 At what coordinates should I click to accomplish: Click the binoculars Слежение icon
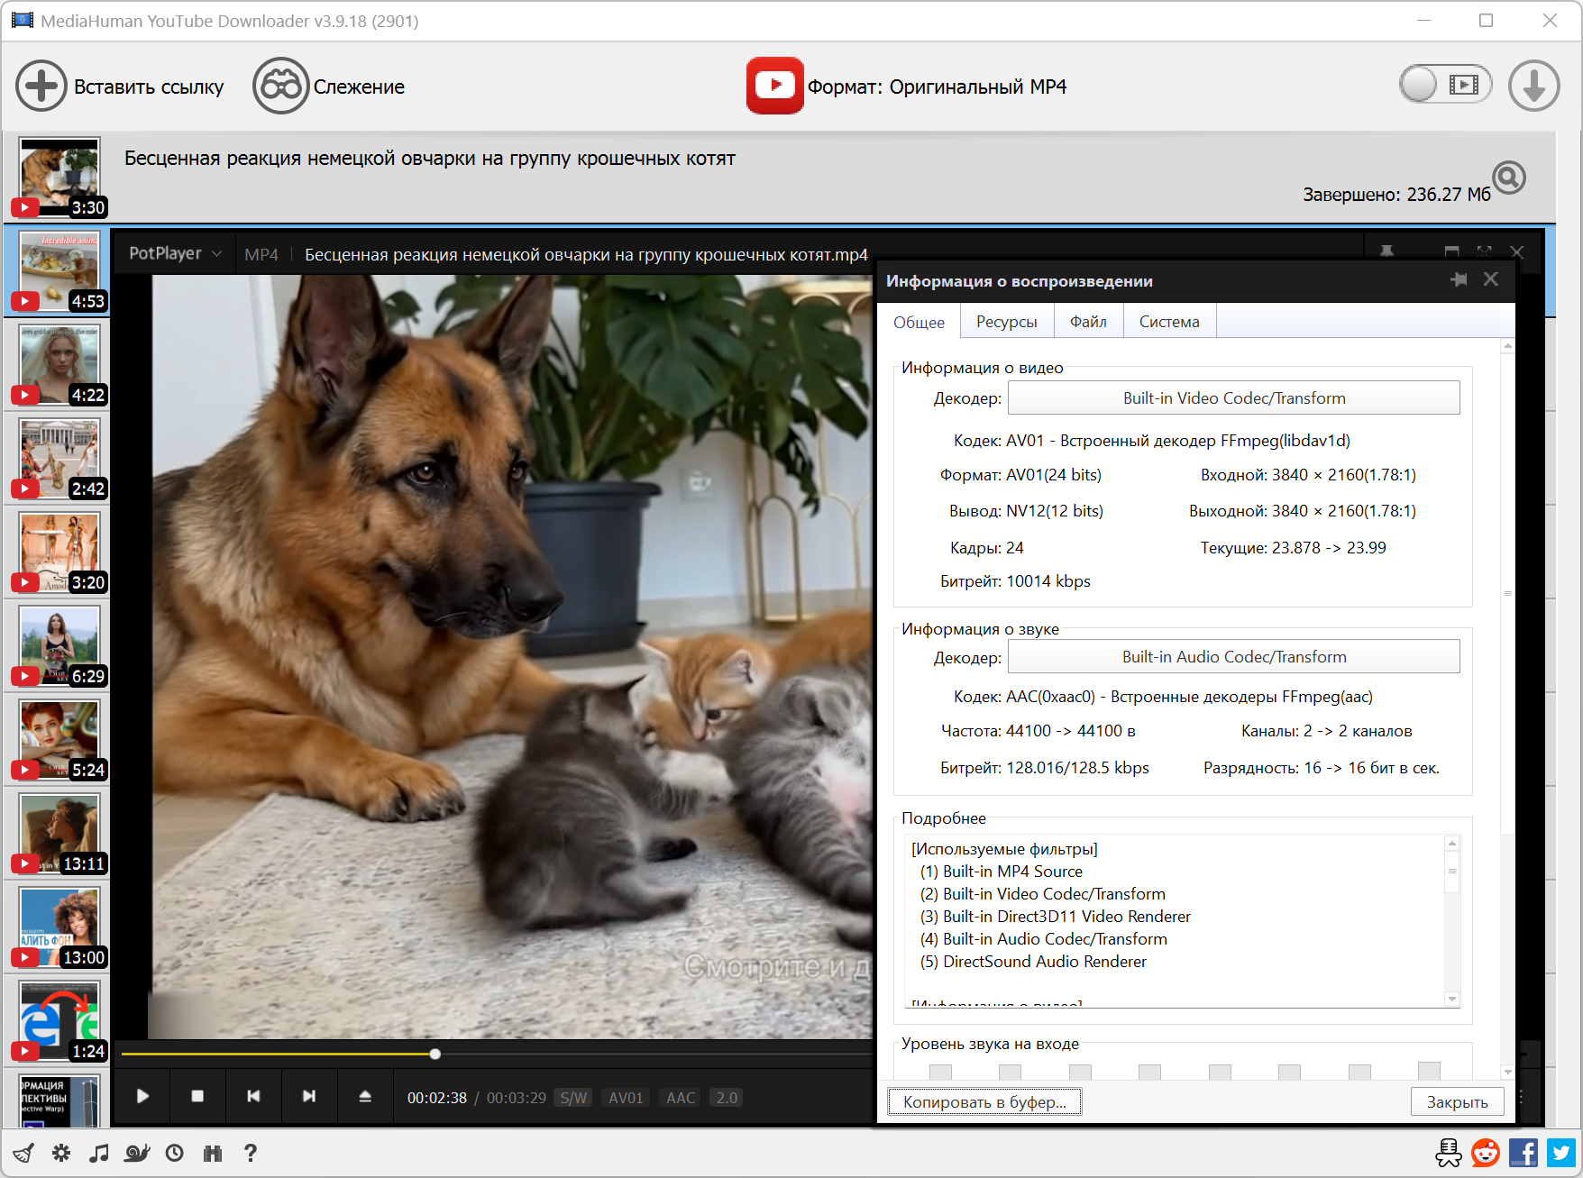click(280, 87)
